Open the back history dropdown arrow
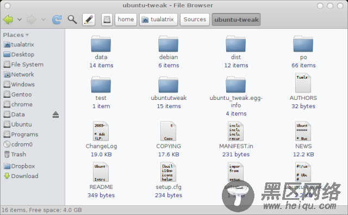The image size is (348, 215). tap(20, 20)
